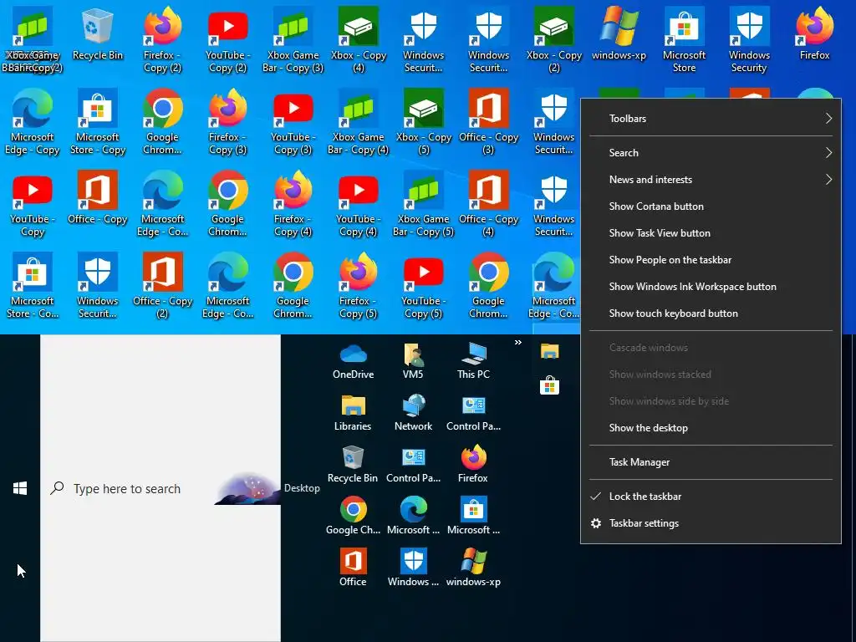
Task: Open Xbox - Copy (5) desktop shortcut
Action: (x=424, y=121)
